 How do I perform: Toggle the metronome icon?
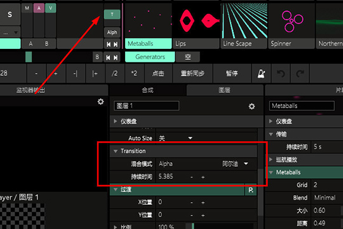pyautogui.click(x=261, y=74)
